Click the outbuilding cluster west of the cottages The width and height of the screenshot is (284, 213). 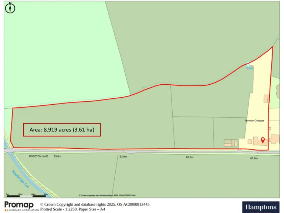click(230, 143)
